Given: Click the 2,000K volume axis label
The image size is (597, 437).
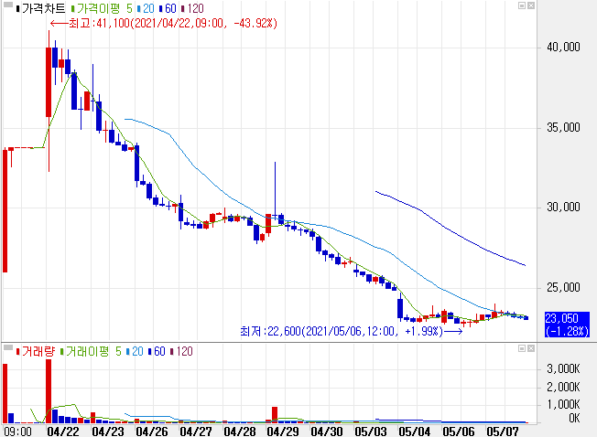Looking at the screenshot, I should point(563,387).
